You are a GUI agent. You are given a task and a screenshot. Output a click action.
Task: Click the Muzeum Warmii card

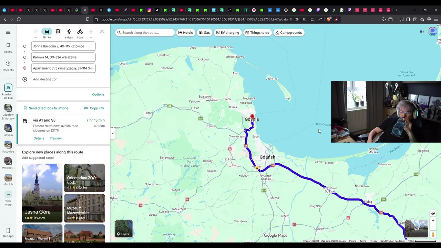click(42, 233)
